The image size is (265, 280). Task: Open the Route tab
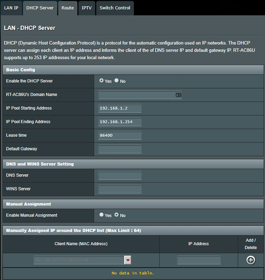point(68,8)
